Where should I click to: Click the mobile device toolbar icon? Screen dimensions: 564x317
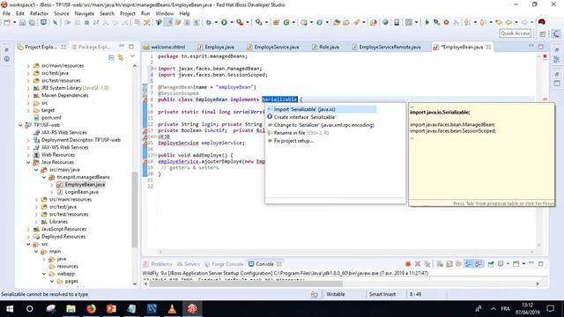pyautogui.click(x=397, y=22)
